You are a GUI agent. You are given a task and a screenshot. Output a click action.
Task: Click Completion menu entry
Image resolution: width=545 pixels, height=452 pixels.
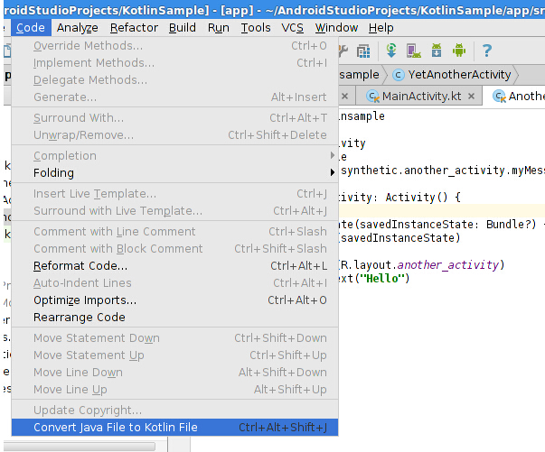174,156
